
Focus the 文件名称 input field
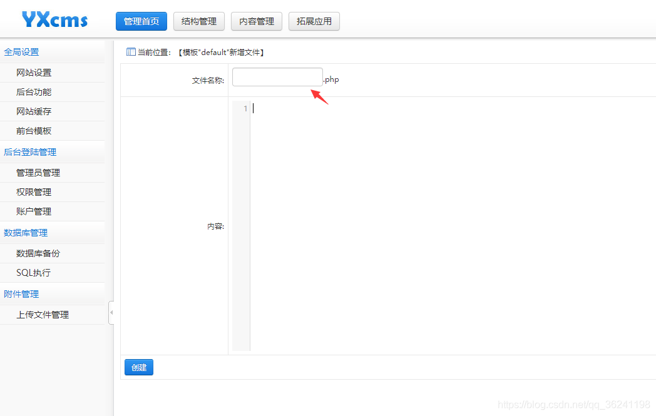pyautogui.click(x=277, y=77)
